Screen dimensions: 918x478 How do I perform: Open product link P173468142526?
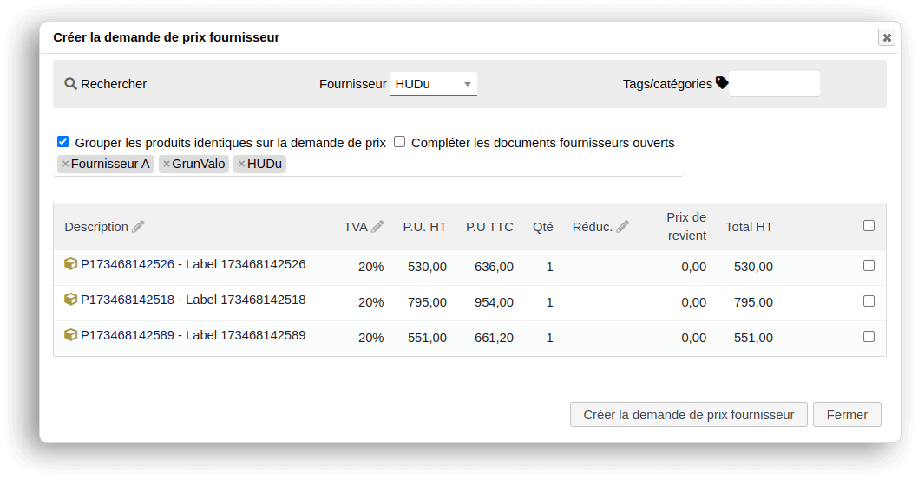pos(128,264)
